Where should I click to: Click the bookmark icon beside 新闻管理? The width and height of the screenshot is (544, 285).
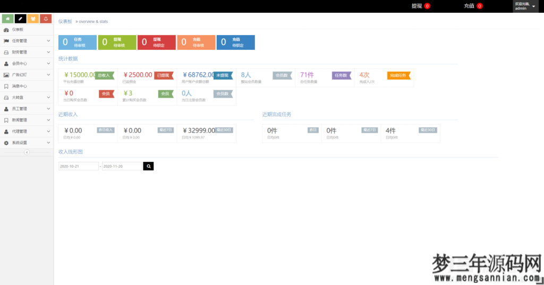[6, 120]
